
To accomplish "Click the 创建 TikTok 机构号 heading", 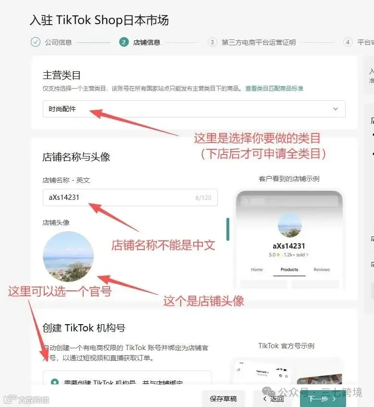I will click(x=84, y=328).
